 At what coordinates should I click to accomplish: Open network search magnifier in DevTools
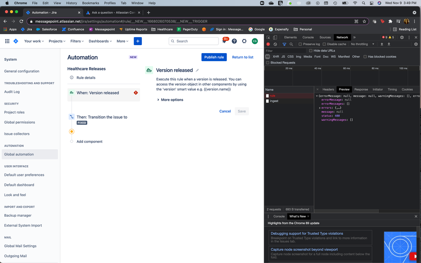click(x=291, y=44)
